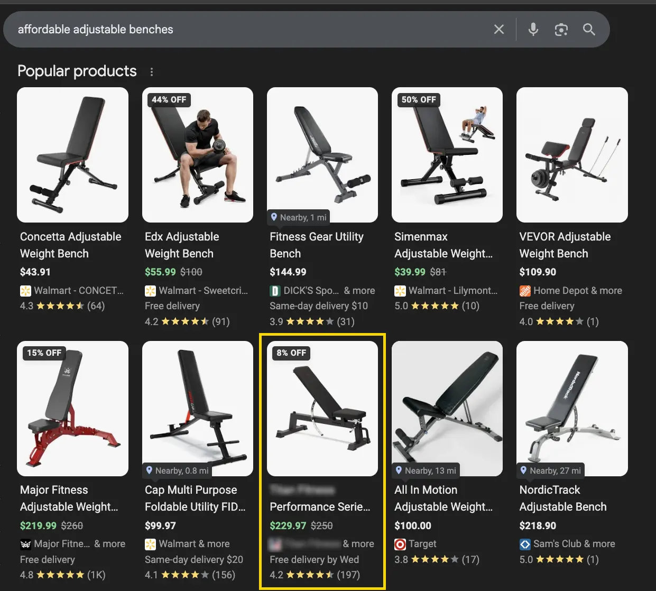Click the 4.3 star rating with 64 reviews
656x591 pixels.
click(x=62, y=306)
